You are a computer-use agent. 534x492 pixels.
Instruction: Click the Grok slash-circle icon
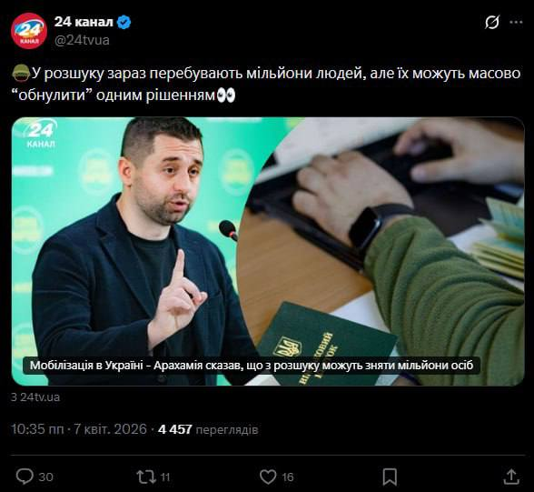pos(492,23)
